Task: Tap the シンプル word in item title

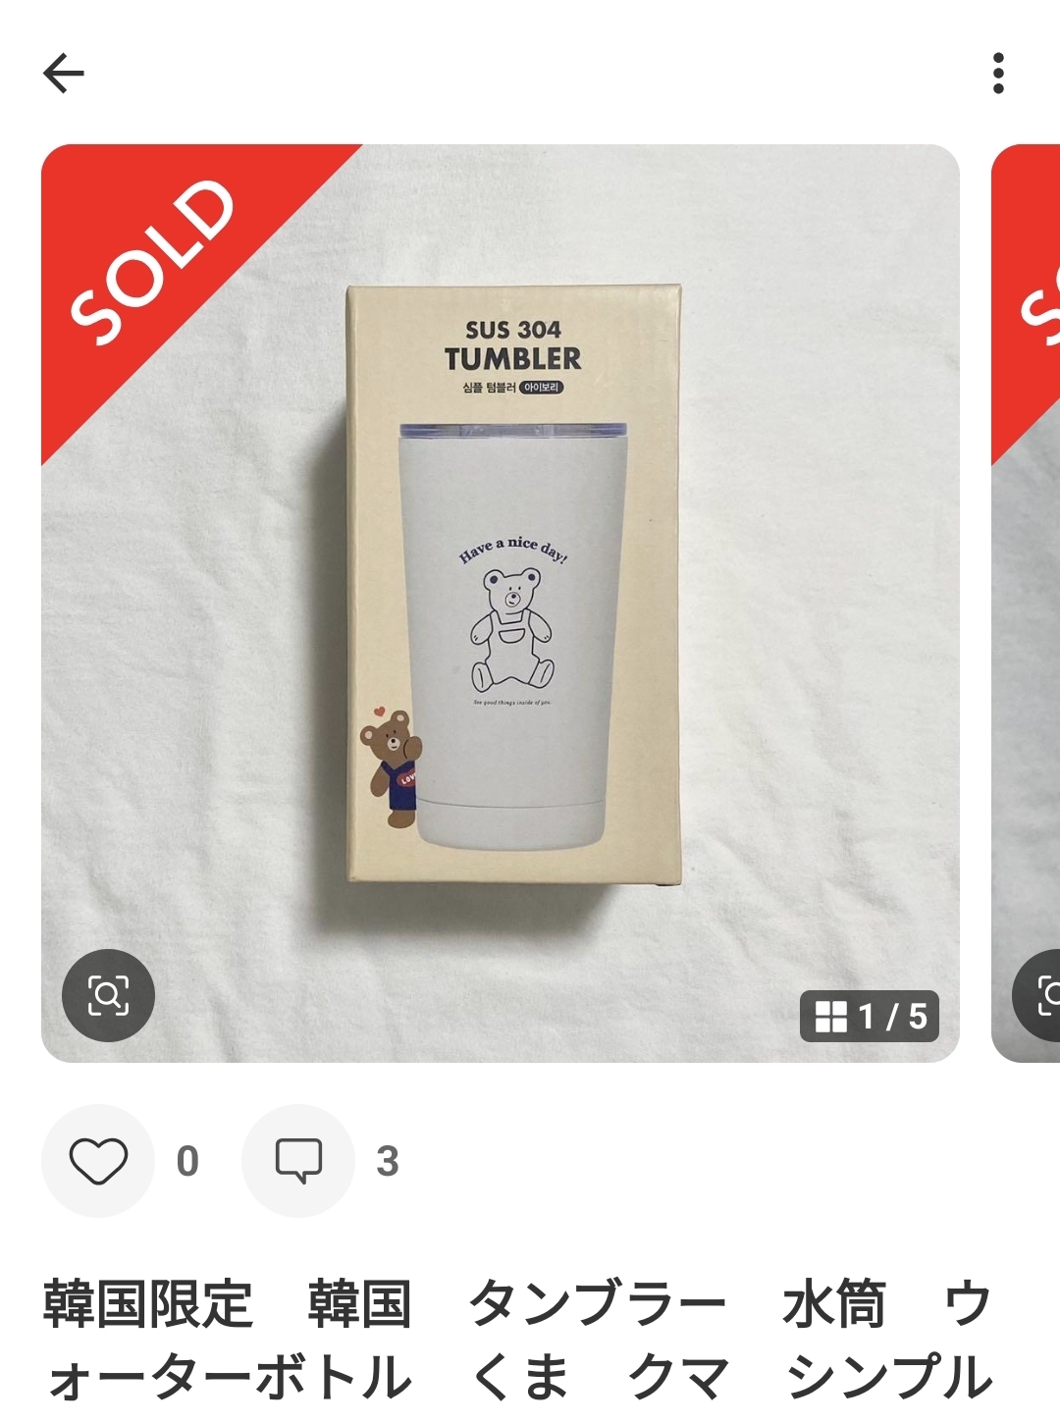Action: (x=890, y=1376)
